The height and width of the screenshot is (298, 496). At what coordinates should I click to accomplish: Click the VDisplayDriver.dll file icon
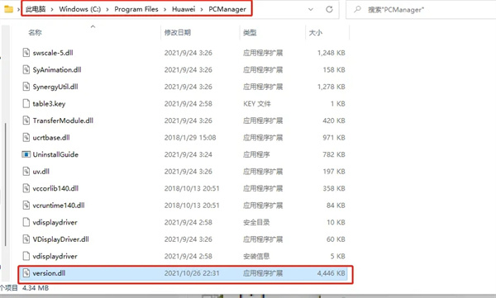(x=26, y=239)
